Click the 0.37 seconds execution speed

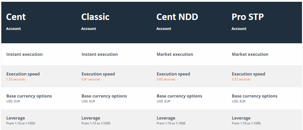click(241, 79)
